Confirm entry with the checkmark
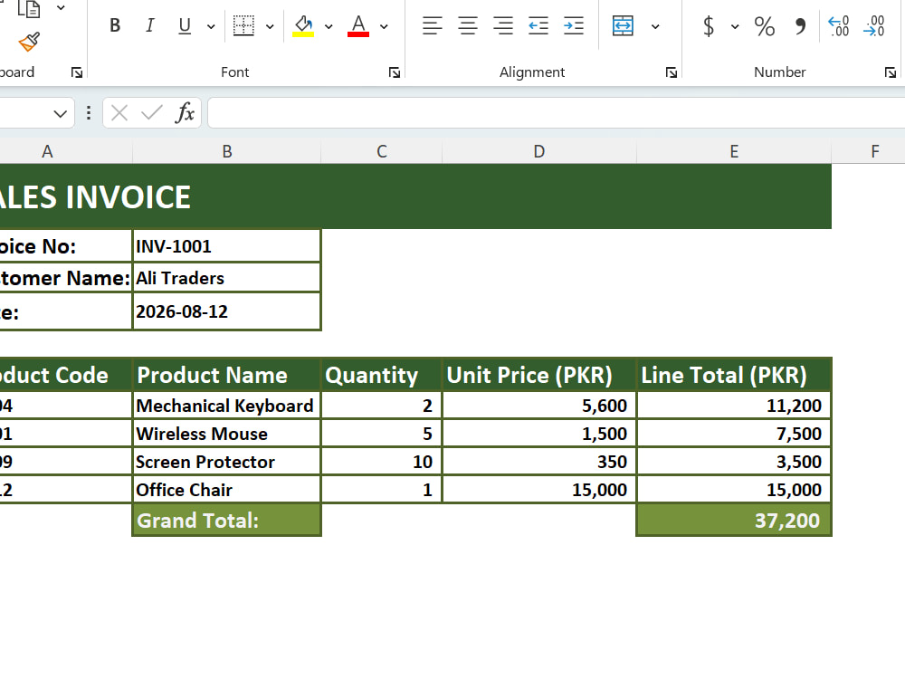The width and height of the screenshot is (905, 679). 152,112
